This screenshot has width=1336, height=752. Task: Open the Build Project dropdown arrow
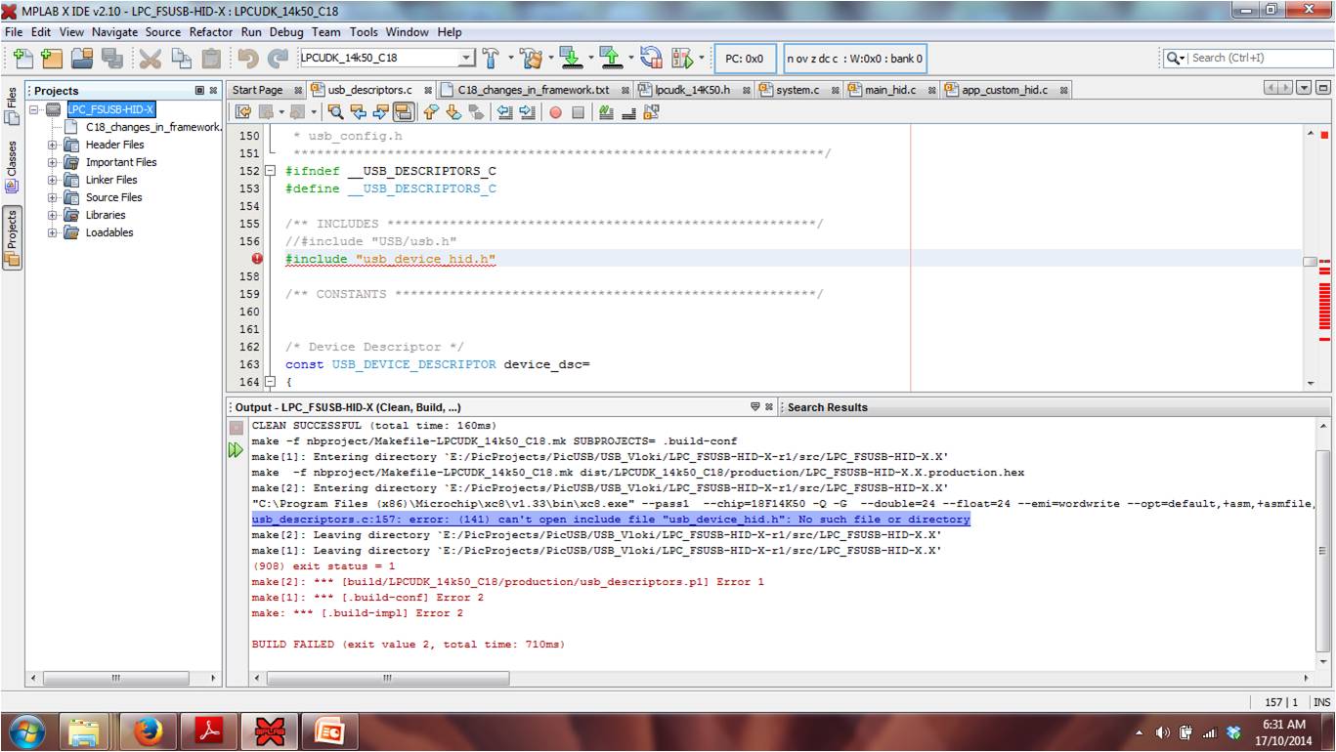tap(510, 58)
